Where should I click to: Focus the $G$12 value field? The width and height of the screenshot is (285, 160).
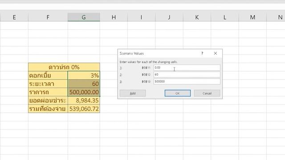[x=187, y=75]
